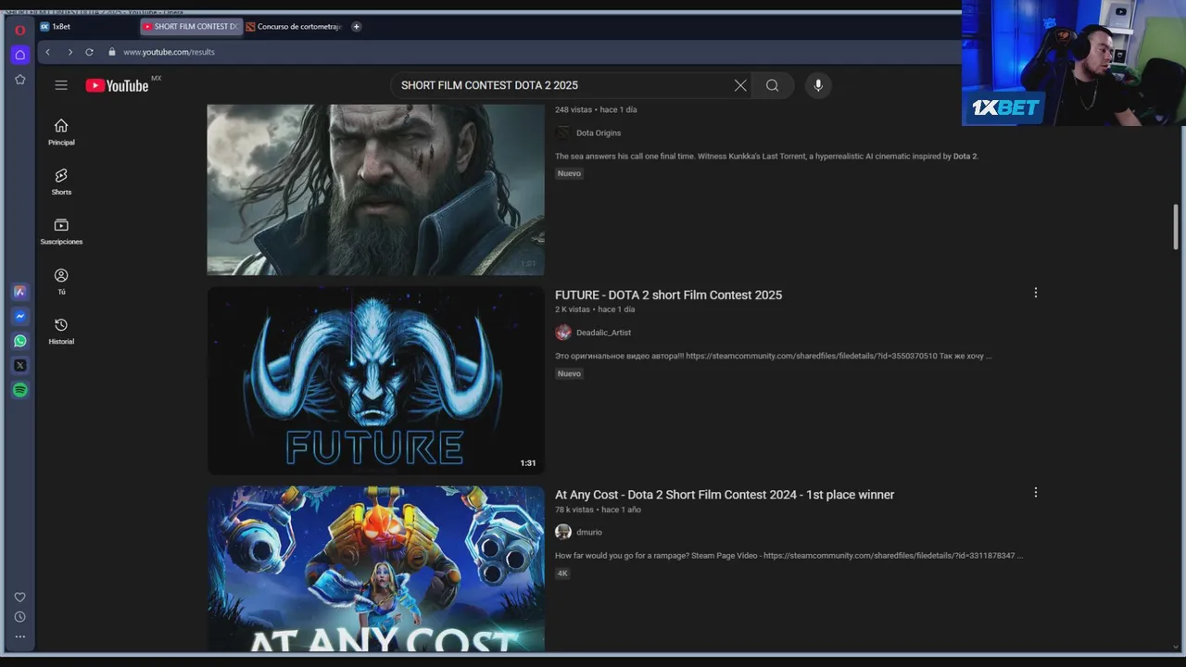Open sidebar three-dot setup menu

19,636
